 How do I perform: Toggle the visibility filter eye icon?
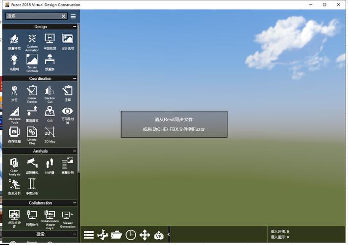click(x=68, y=115)
